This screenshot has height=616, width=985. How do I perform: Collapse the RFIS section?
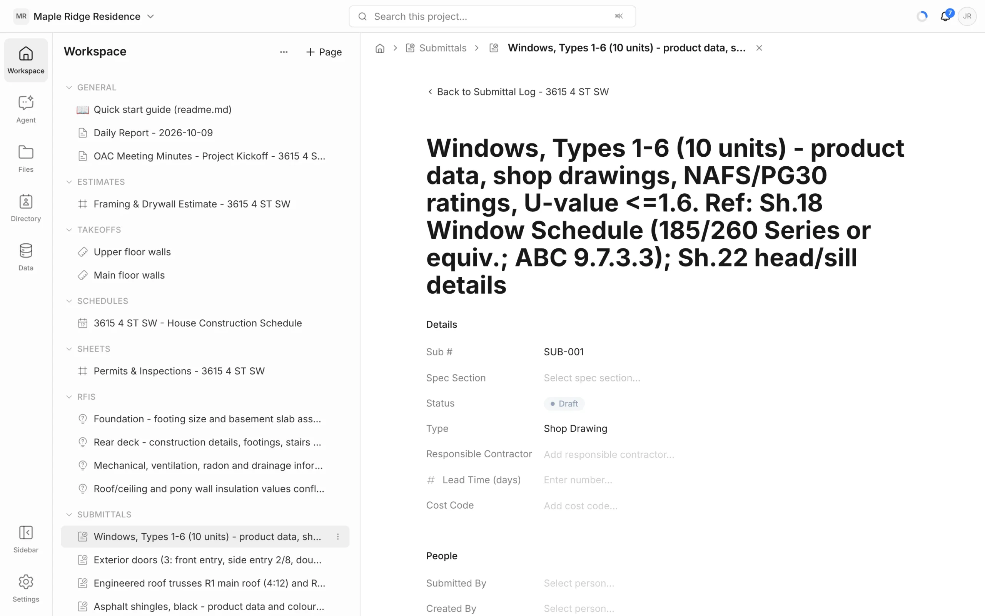point(69,397)
